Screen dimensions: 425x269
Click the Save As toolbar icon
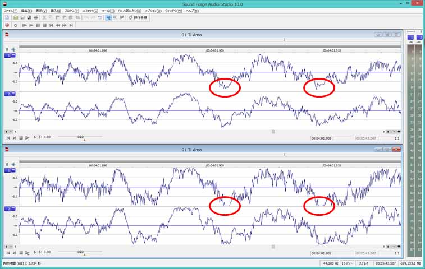[29, 17]
